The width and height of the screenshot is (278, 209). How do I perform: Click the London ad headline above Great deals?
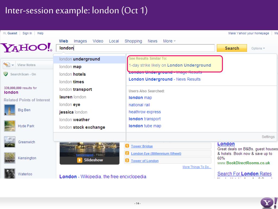[x=226, y=144]
